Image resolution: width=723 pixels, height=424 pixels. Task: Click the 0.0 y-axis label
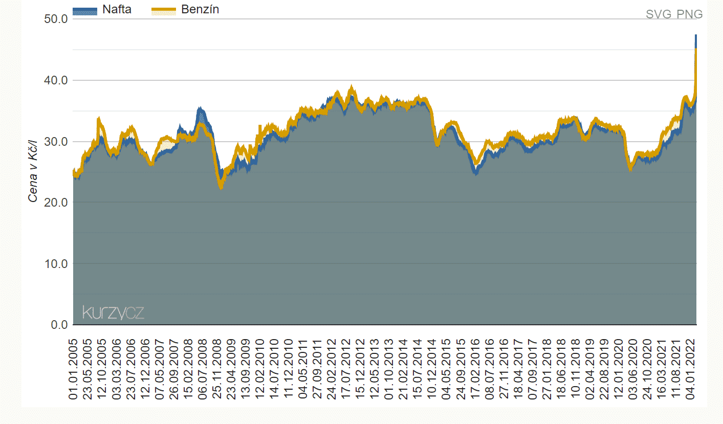pyautogui.click(x=59, y=325)
